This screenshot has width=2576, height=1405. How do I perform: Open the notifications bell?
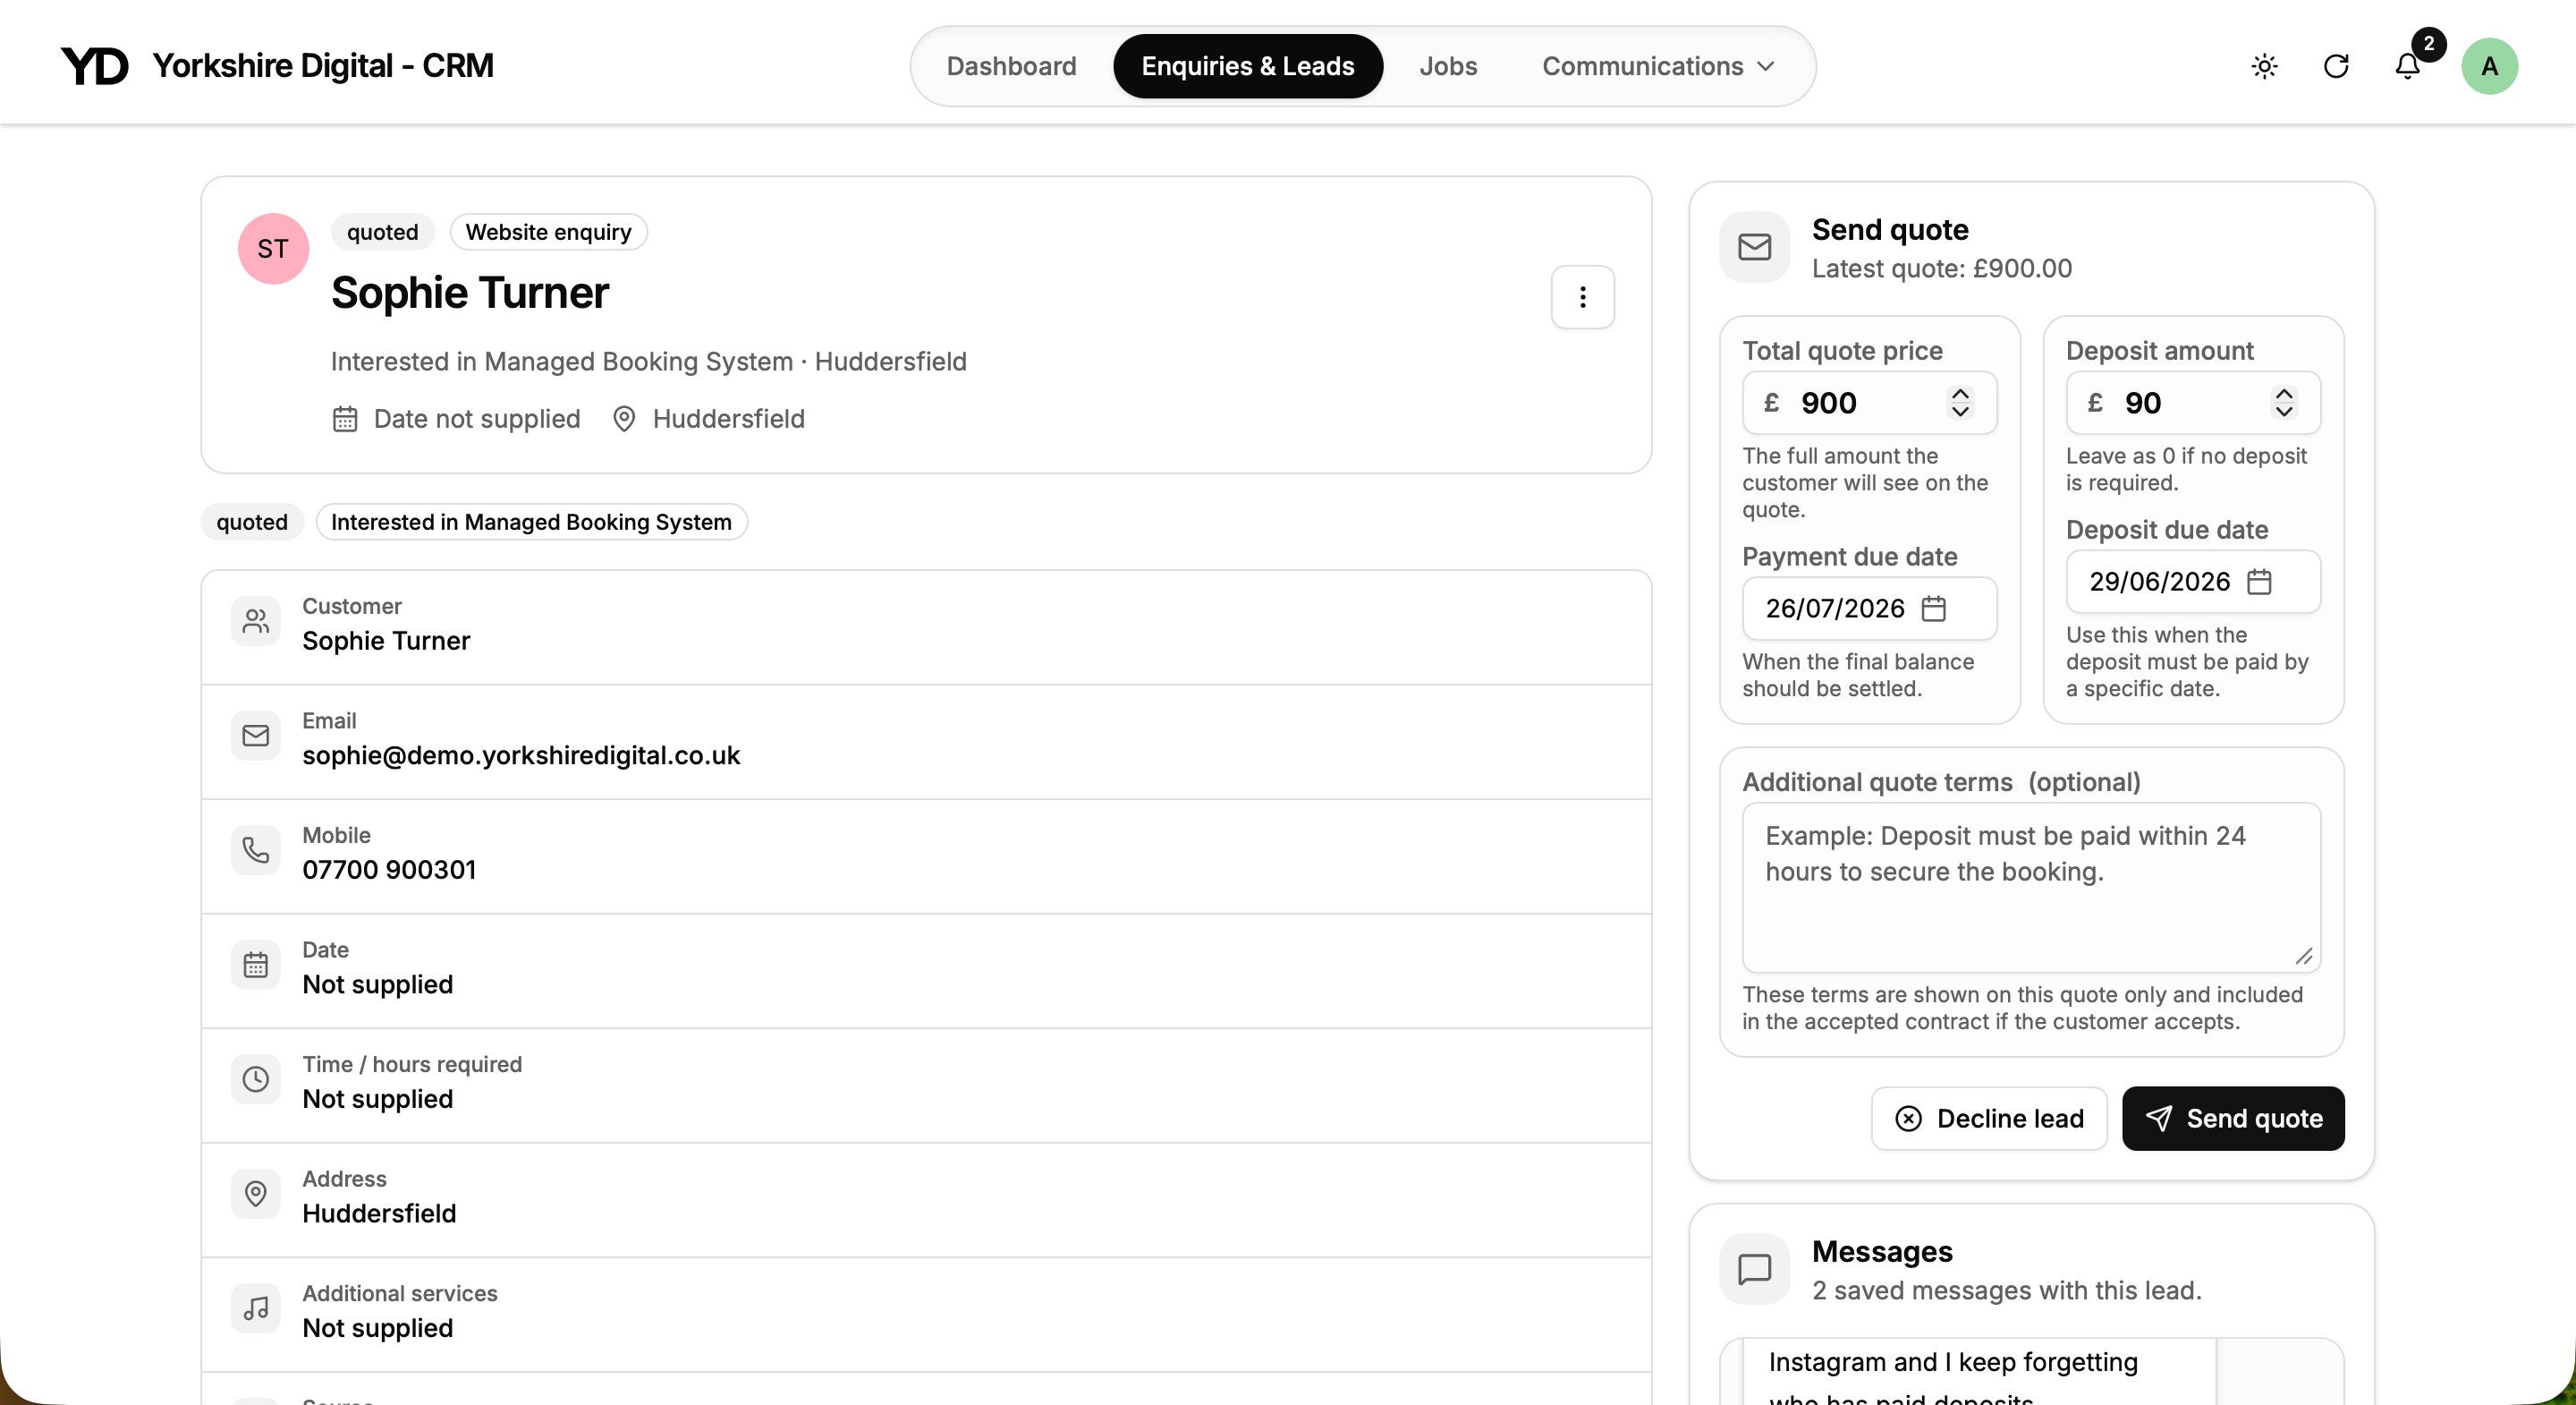(x=2407, y=66)
